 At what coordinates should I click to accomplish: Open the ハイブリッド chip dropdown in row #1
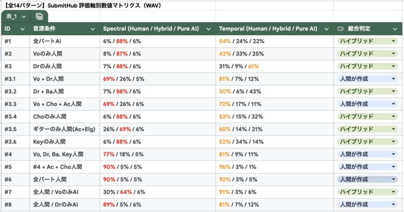click(x=394, y=41)
